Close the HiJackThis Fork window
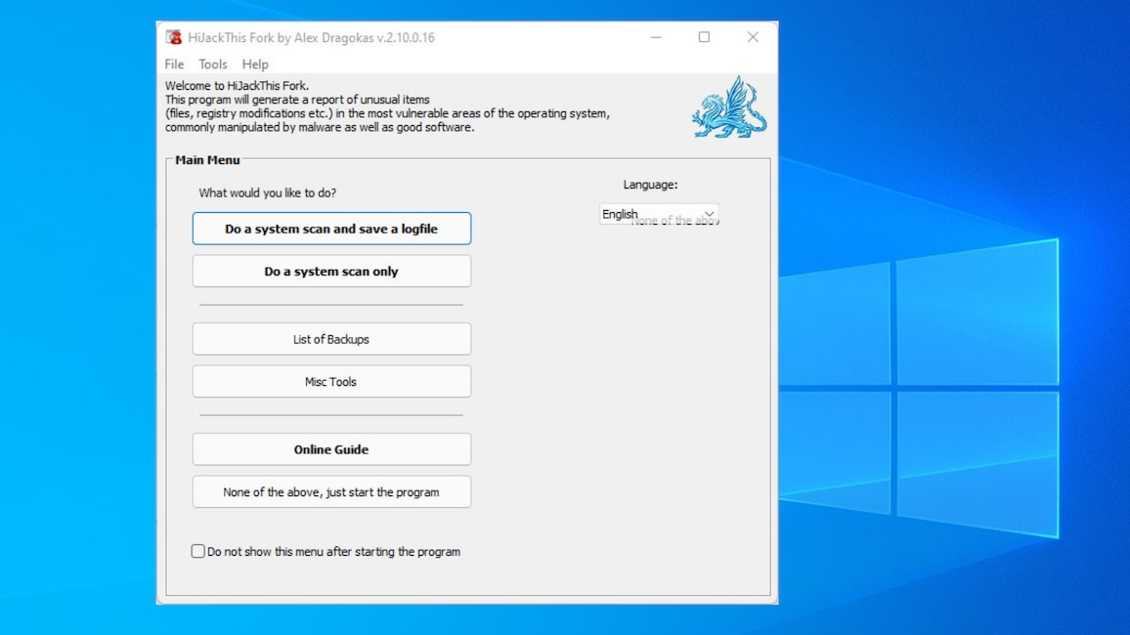This screenshot has width=1130, height=635. (x=752, y=37)
